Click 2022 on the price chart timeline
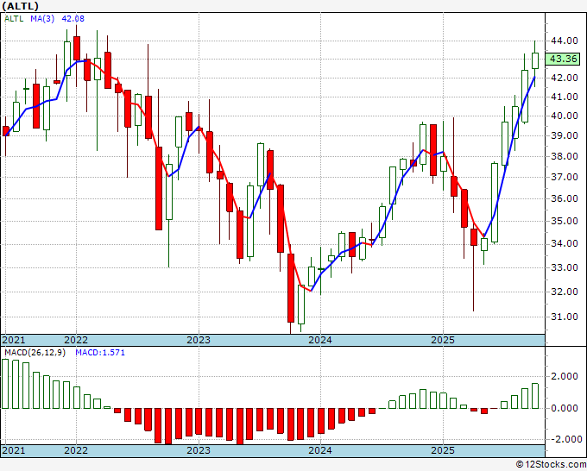Screen dimensions: 587x471 (76, 340)
